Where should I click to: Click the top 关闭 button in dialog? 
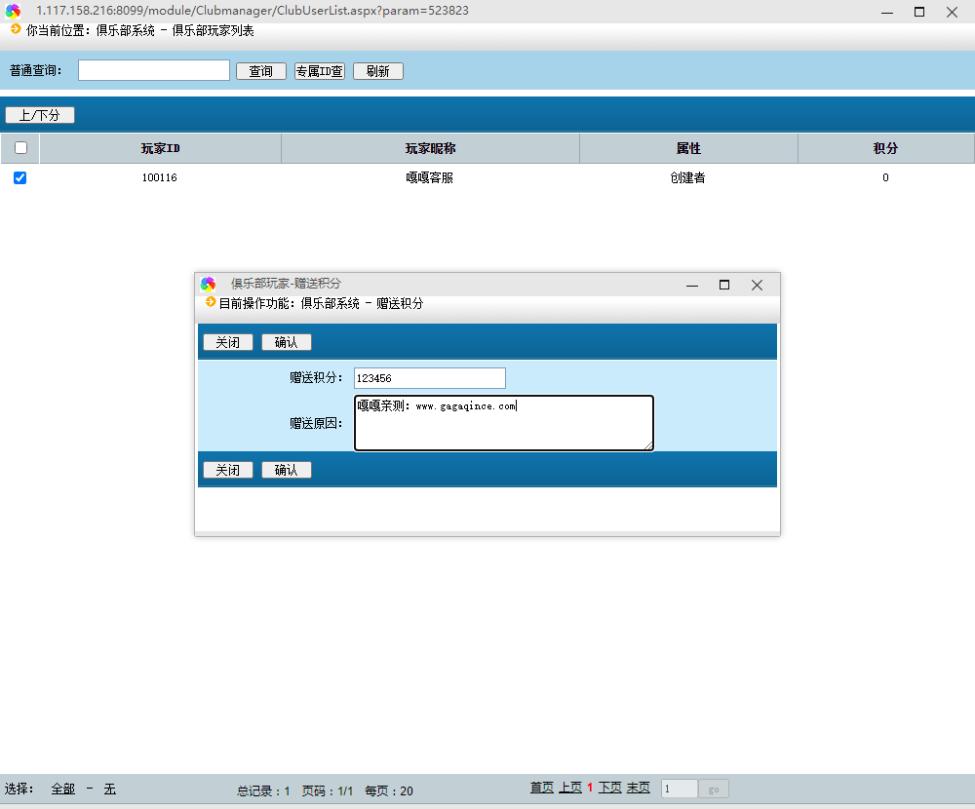tap(227, 342)
